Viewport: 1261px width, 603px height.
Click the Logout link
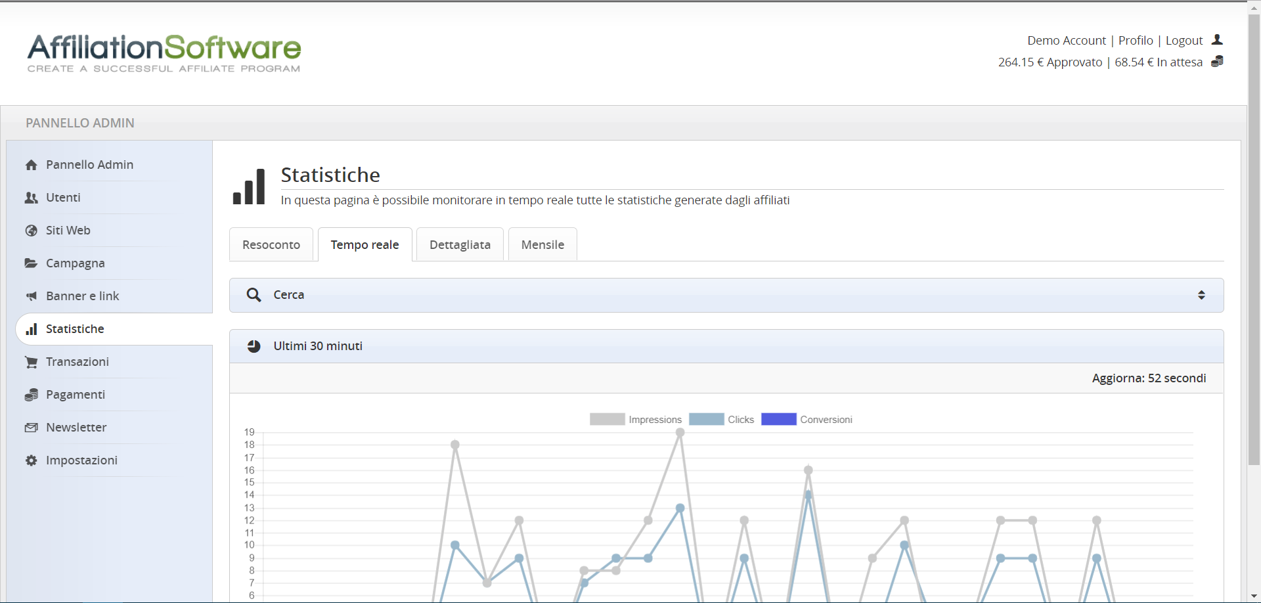pyautogui.click(x=1184, y=40)
